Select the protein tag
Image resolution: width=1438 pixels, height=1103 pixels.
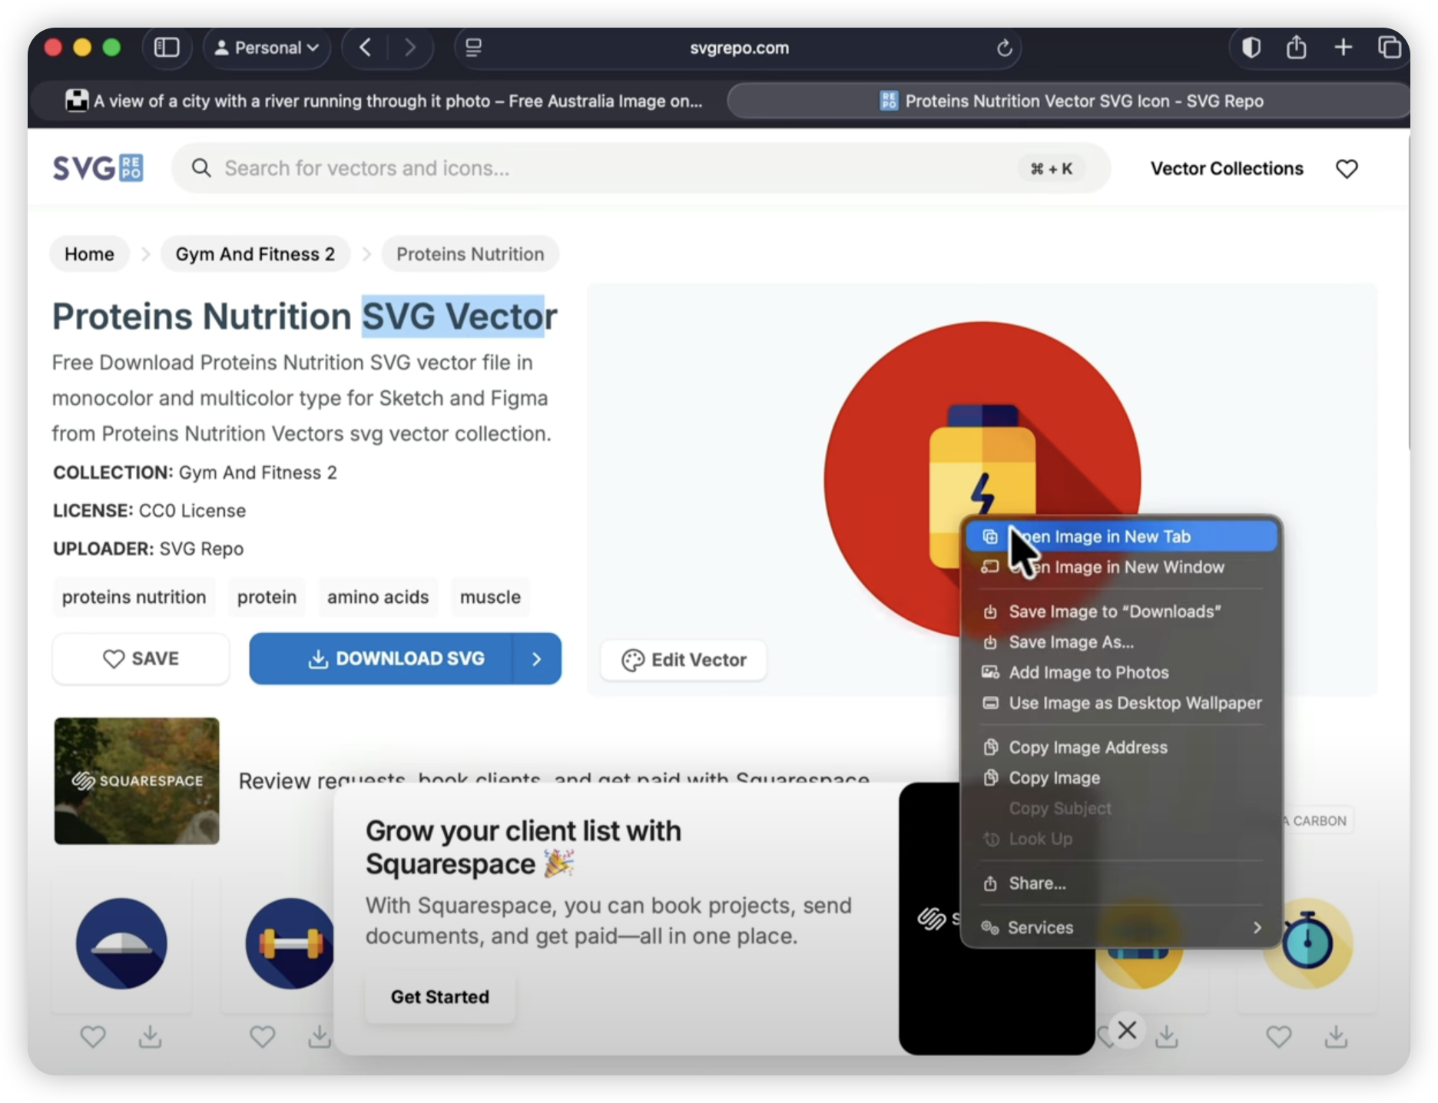click(267, 597)
